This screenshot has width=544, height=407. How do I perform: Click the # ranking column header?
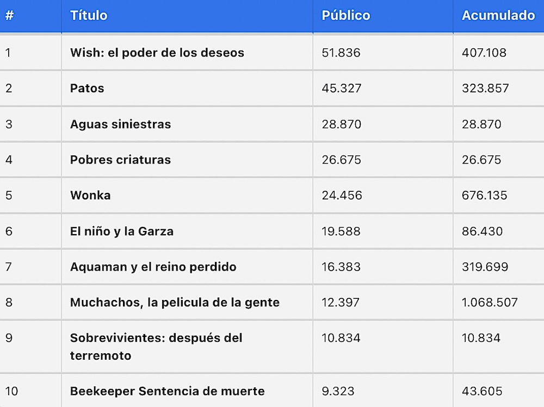(9, 16)
